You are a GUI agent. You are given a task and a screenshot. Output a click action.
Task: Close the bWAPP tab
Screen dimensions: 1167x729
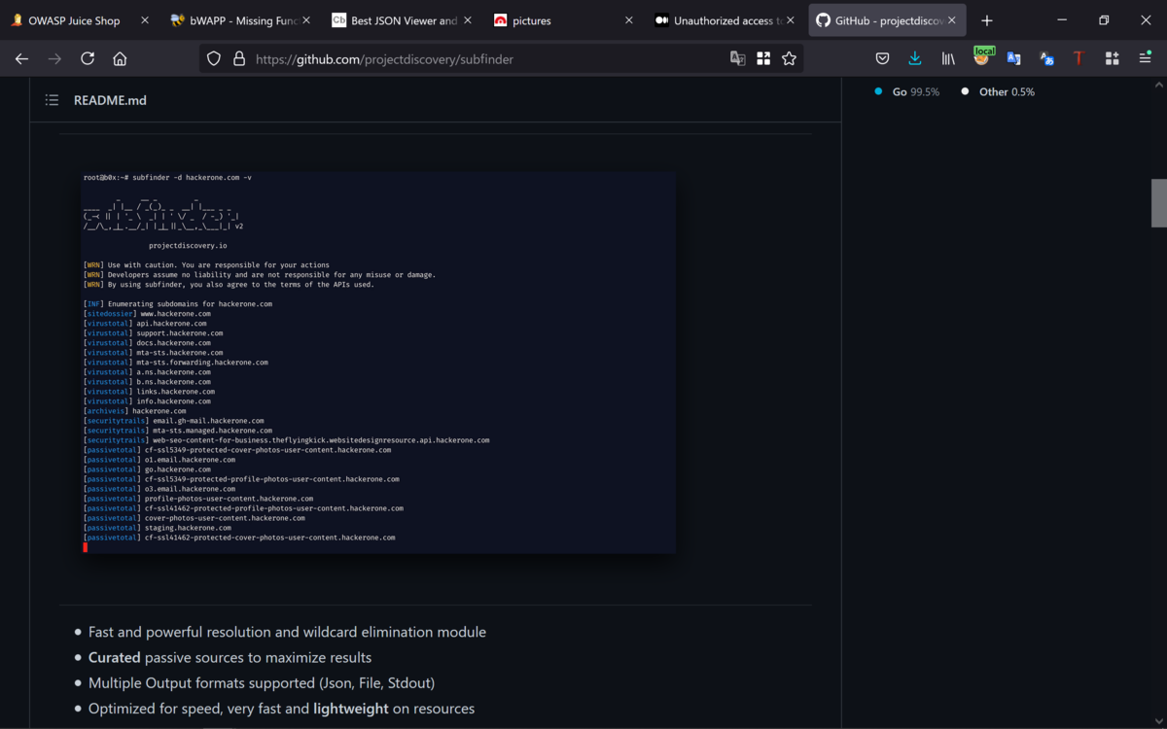306,20
